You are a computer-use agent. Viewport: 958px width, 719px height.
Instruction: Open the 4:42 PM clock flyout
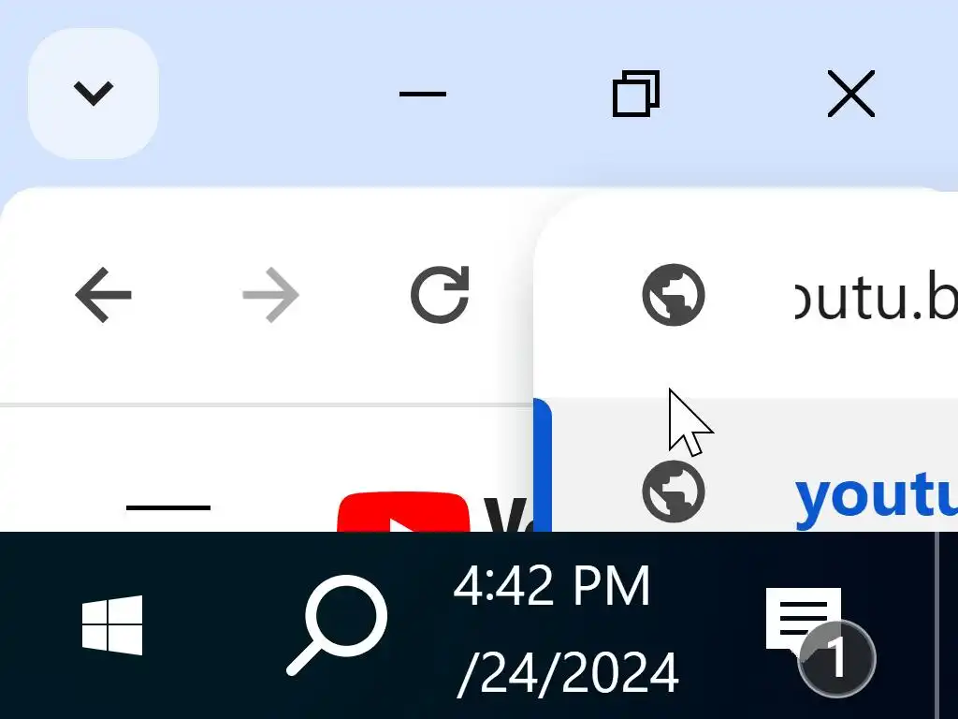(x=551, y=586)
